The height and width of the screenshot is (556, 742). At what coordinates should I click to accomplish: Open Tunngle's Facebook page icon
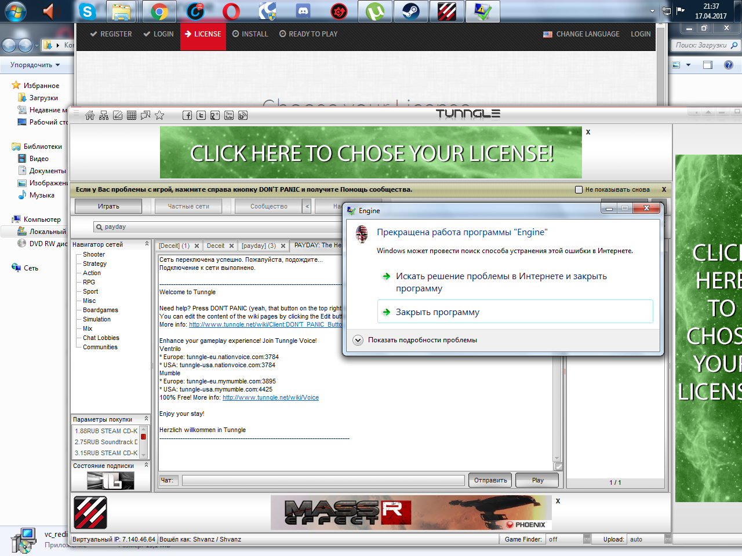click(187, 115)
